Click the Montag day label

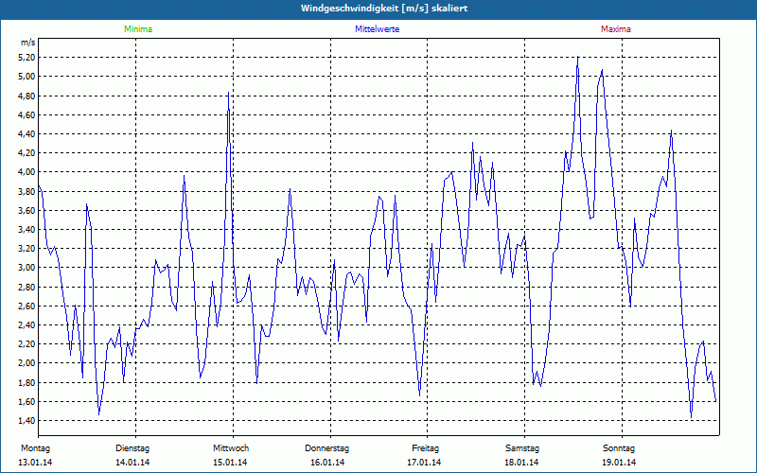[35, 448]
